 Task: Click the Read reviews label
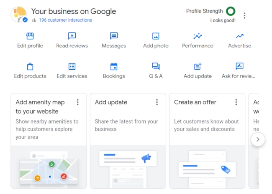click(72, 46)
